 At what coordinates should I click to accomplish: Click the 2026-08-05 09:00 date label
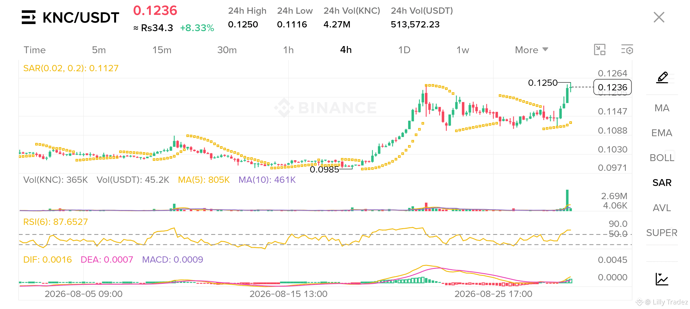click(x=84, y=294)
